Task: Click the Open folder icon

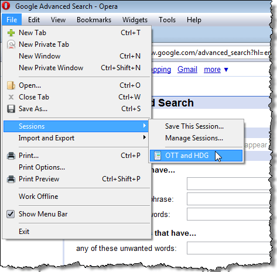Action: [11, 85]
